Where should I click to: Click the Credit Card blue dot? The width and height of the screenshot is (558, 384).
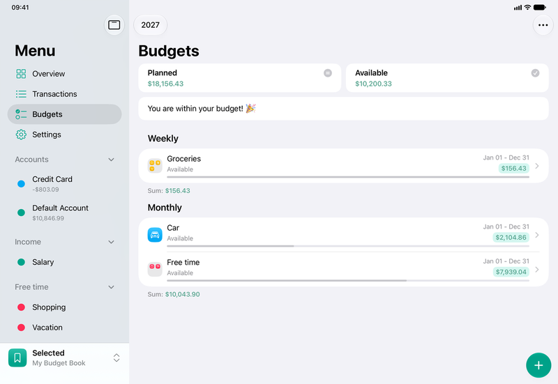22,184
